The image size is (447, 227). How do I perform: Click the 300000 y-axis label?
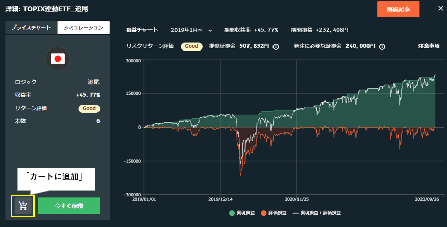133,61
